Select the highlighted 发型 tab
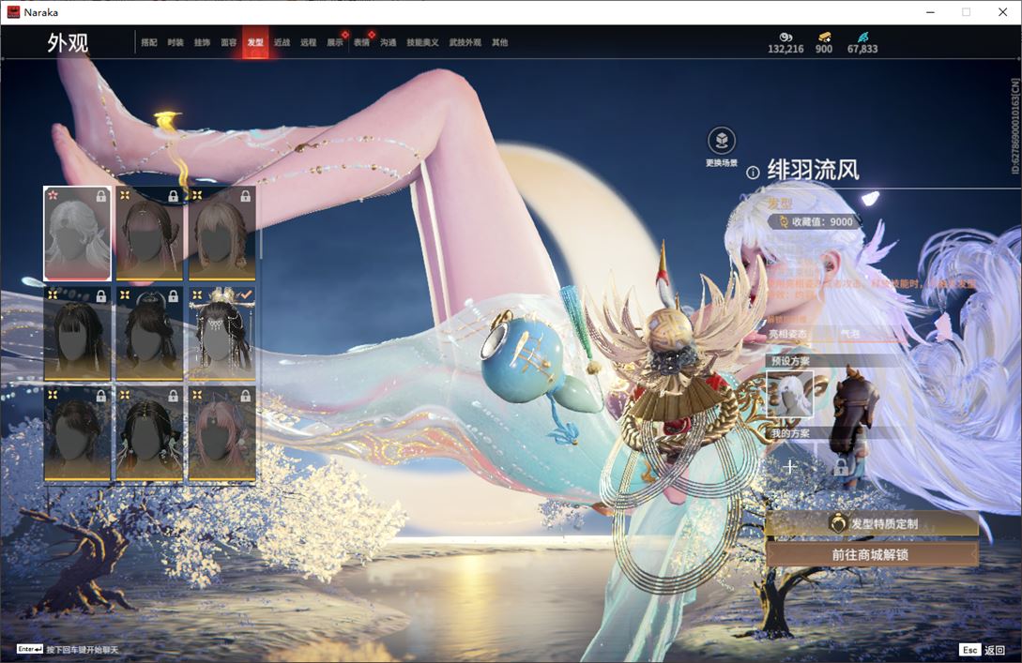The width and height of the screenshot is (1022, 663). pos(255,42)
